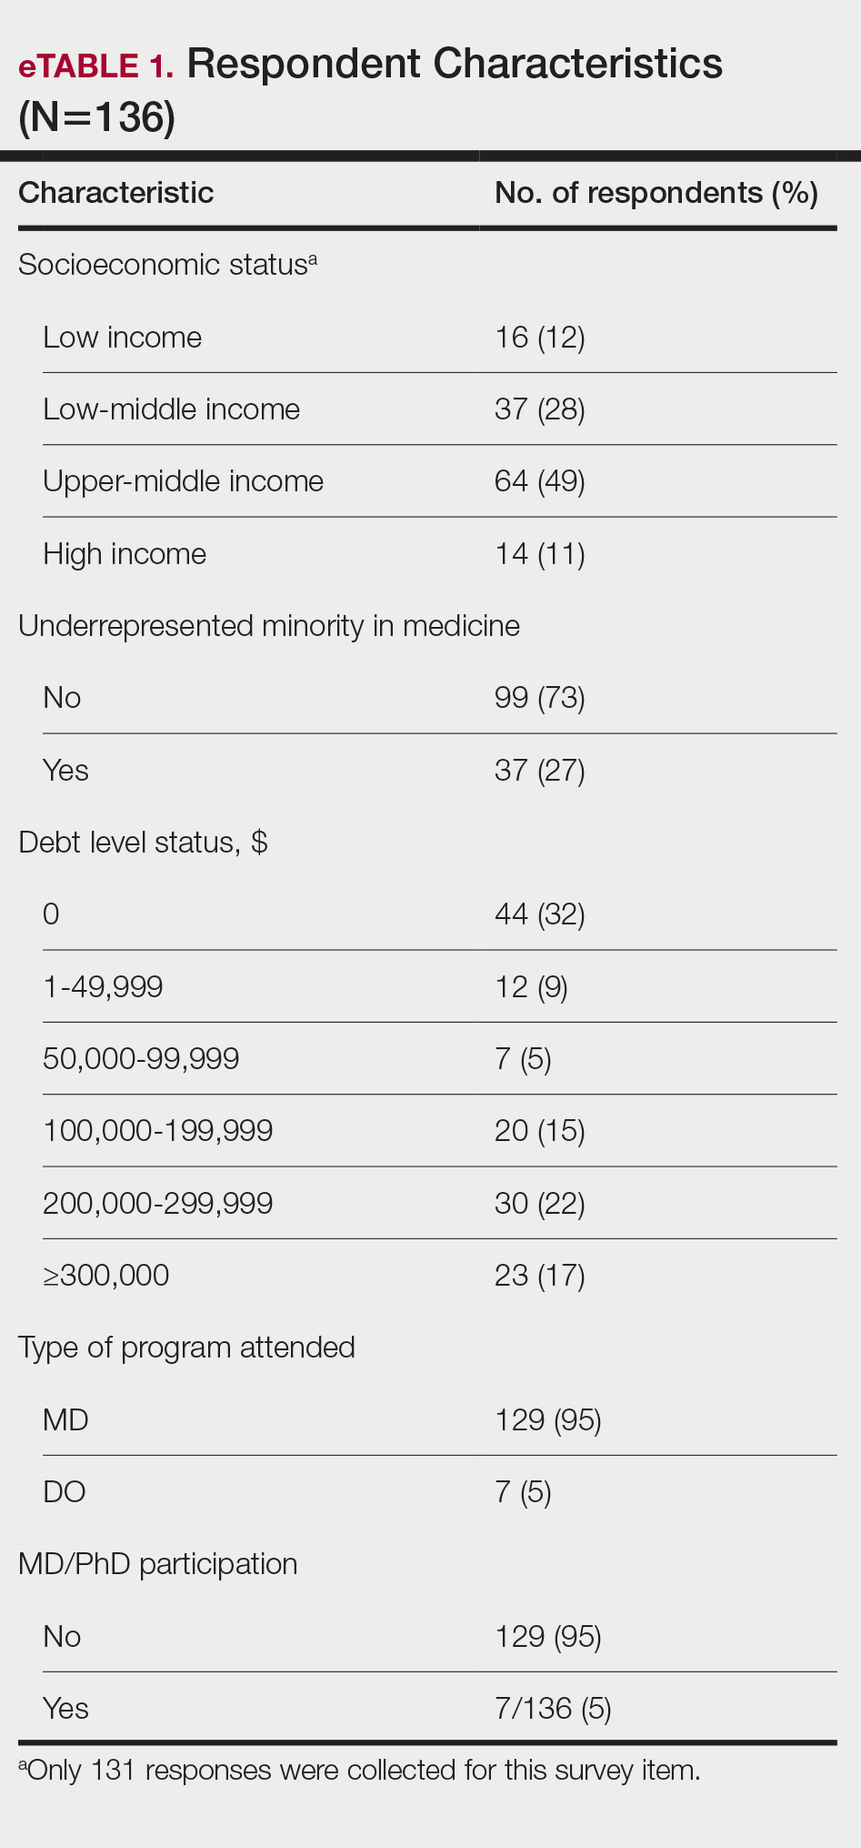Select the DO program row label

pos(65,1492)
